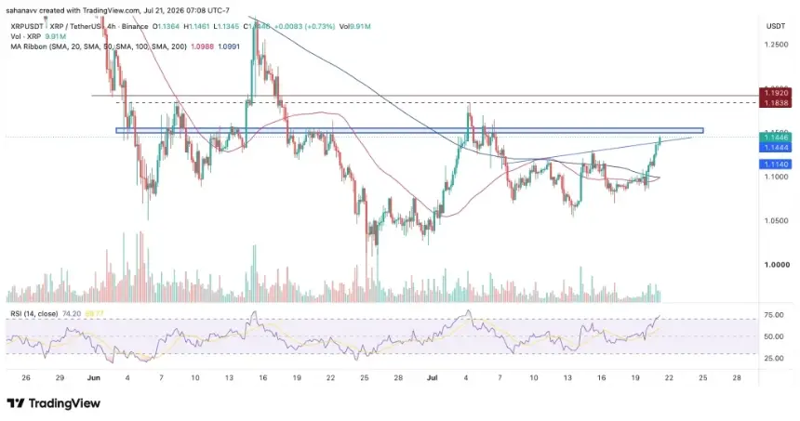Click the 1.0000 price axis label
Viewport: 800px width, 421px height.
776,265
